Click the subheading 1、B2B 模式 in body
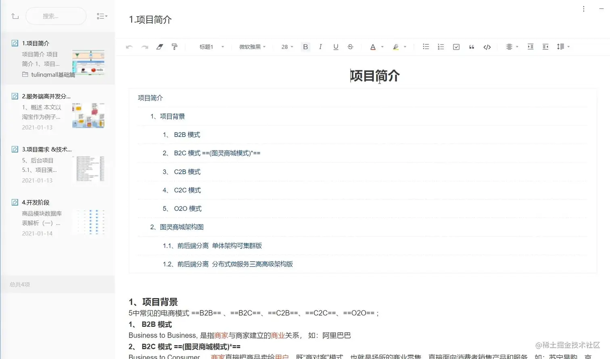This screenshot has height=359, width=610. click(x=150, y=324)
